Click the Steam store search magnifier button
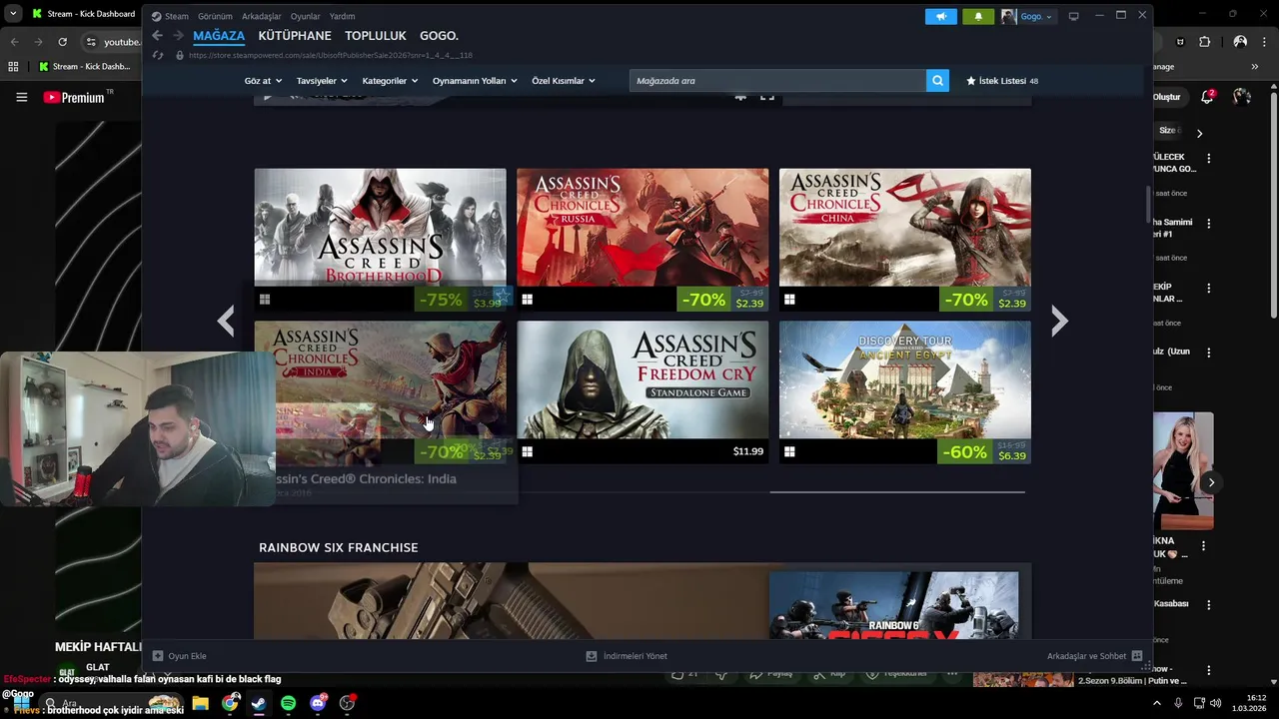This screenshot has width=1279, height=719. click(x=937, y=81)
